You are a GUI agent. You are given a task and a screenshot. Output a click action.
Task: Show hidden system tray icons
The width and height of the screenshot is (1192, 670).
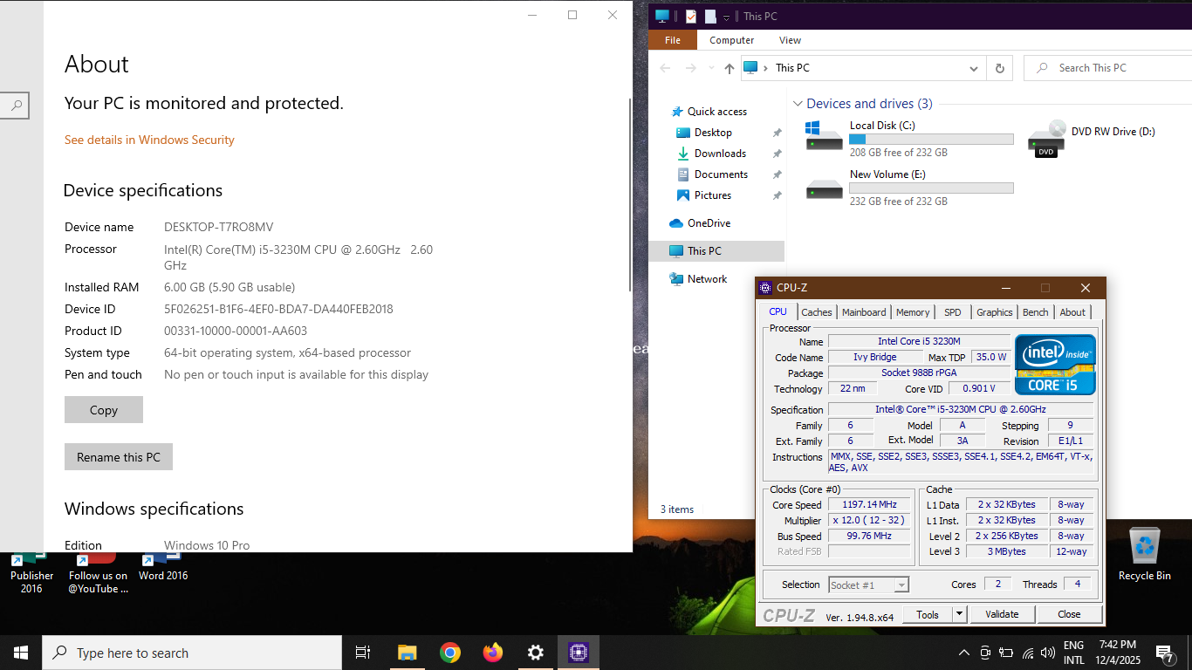pyautogui.click(x=963, y=653)
